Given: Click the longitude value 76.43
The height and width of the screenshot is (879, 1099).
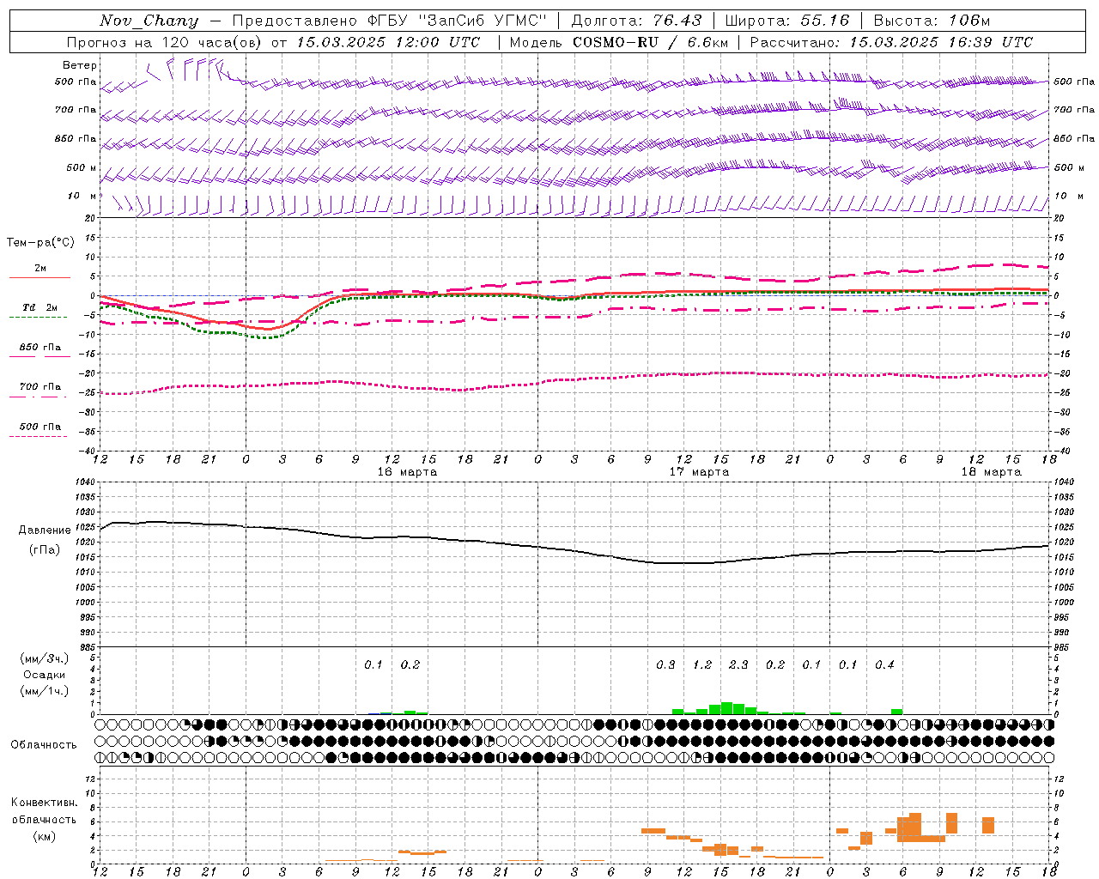Looking at the screenshot, I should 677,21.
